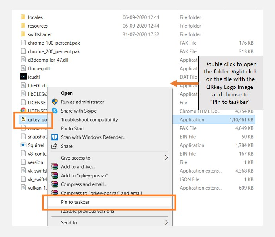
Task: Choose Pin to taskbar
Action: (75, 202)
